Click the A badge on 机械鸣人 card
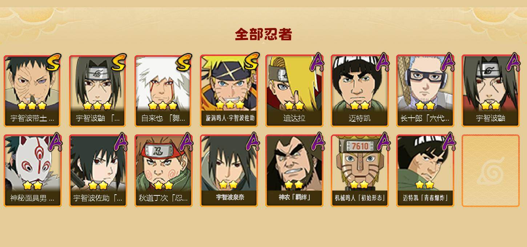527x247 pixels. [x=382, y=142]
